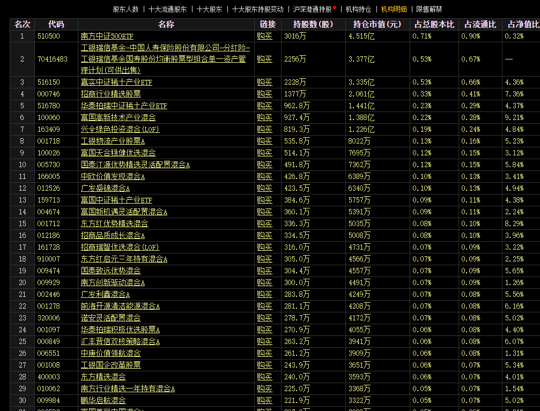Open the 国泰致远优势混合 link

tap(111, 271)
